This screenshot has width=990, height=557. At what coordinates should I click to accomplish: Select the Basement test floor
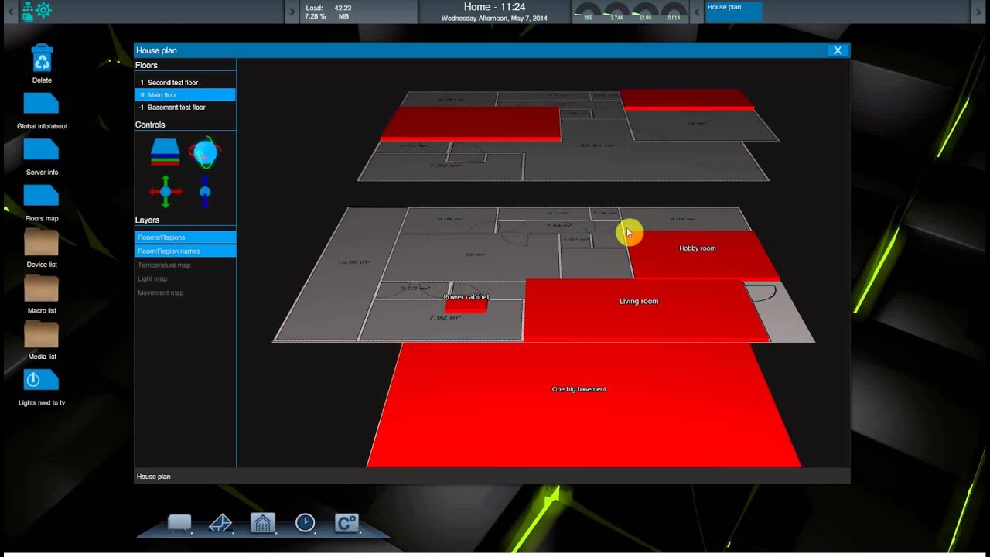click(175, 107)
